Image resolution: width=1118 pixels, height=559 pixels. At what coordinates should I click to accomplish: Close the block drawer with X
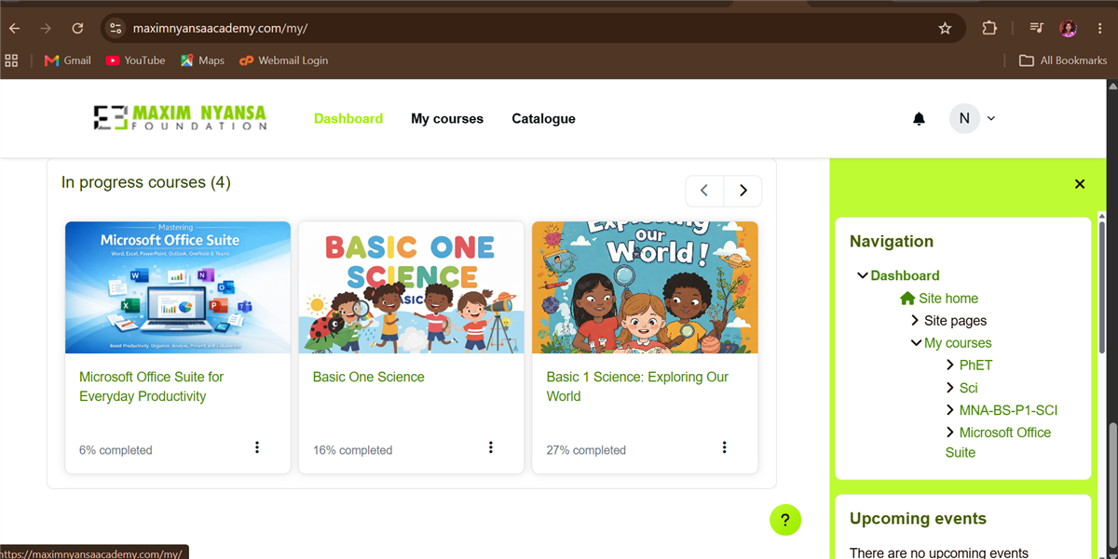(x=1080, y=184)
